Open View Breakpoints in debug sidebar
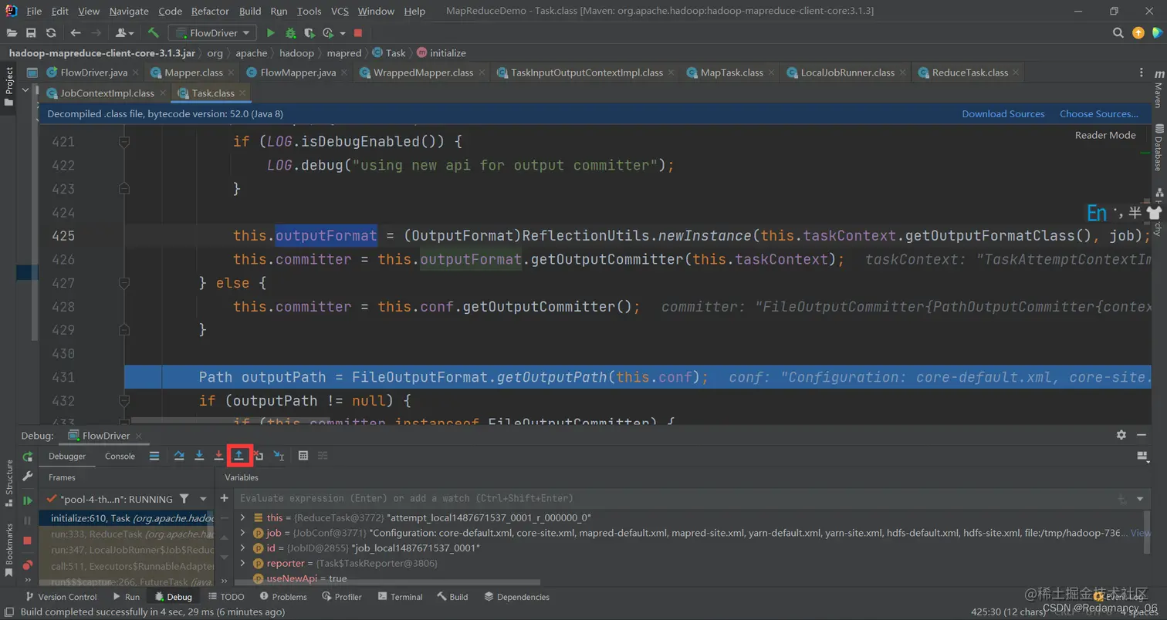 click(28, 565)
